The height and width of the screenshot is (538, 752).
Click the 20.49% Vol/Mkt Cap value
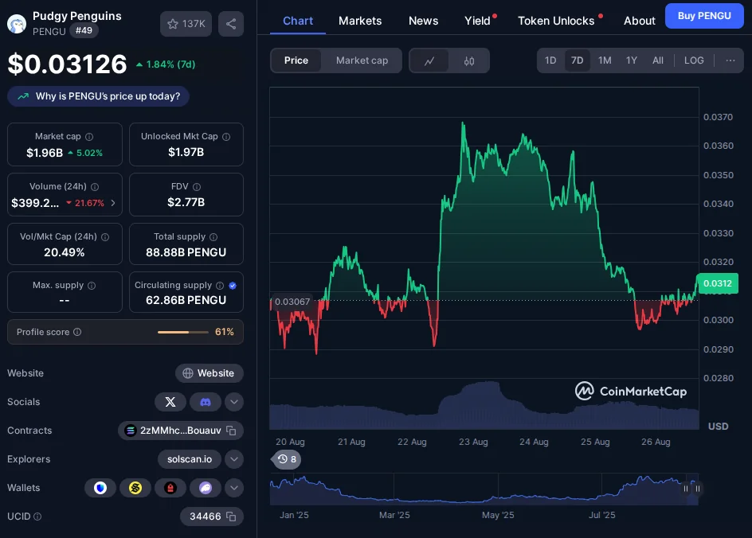coord(65,252)
